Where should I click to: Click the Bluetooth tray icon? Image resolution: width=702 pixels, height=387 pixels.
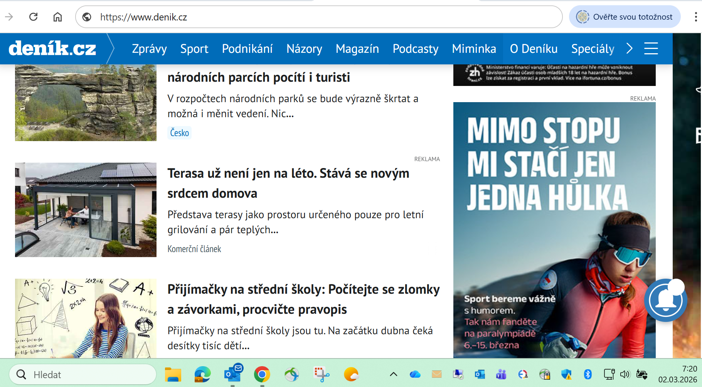[588, 374]
